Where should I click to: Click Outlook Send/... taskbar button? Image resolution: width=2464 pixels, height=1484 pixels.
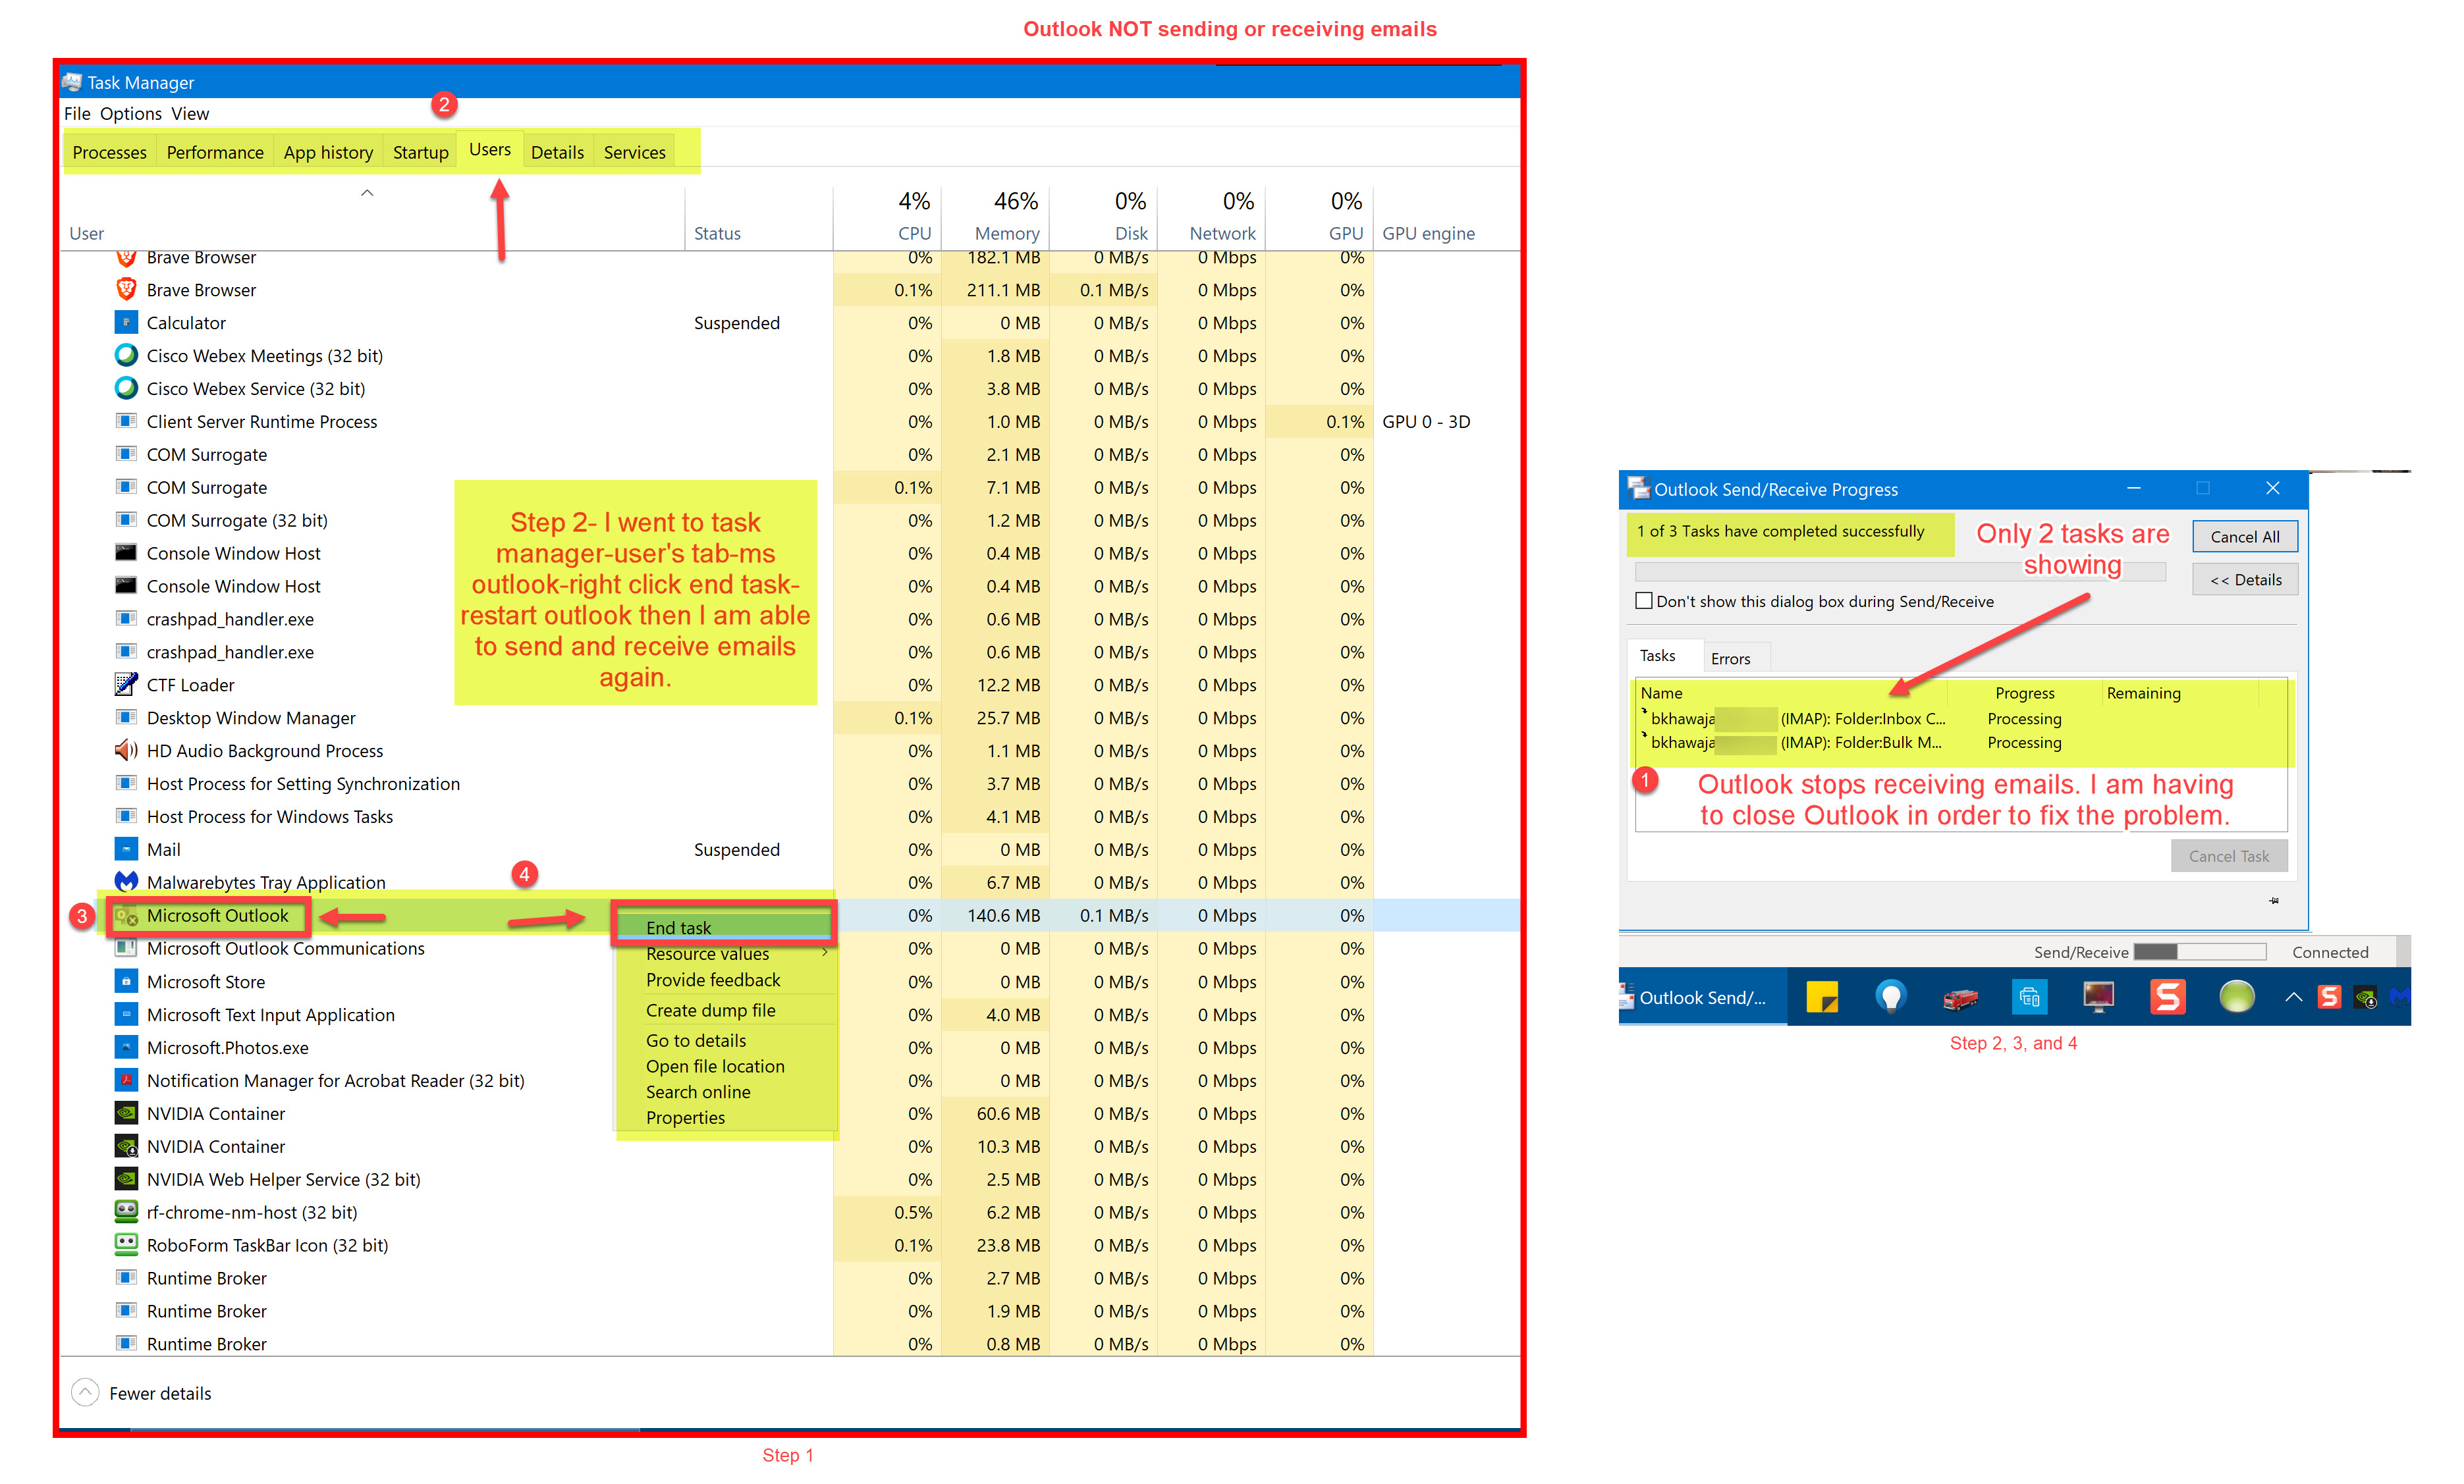[1702, 997]
